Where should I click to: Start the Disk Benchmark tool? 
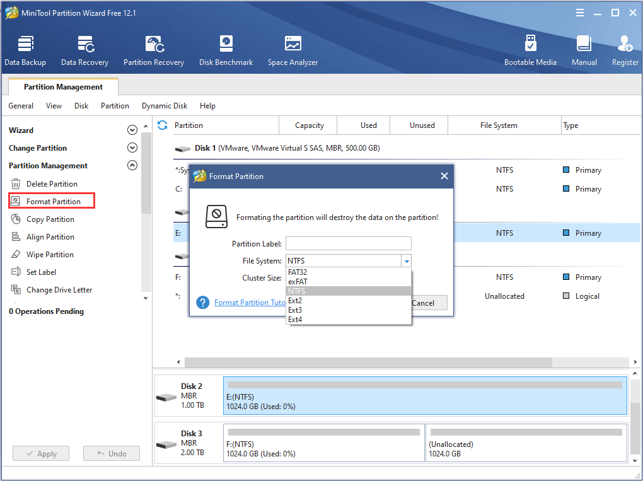[226, 51]
